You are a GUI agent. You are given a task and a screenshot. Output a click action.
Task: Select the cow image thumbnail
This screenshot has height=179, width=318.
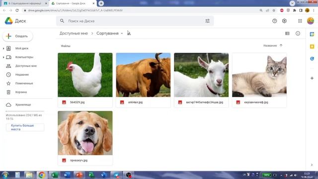[143, 75]
